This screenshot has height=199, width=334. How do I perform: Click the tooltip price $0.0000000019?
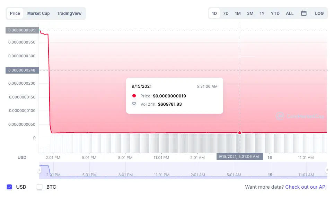(169, 96)
